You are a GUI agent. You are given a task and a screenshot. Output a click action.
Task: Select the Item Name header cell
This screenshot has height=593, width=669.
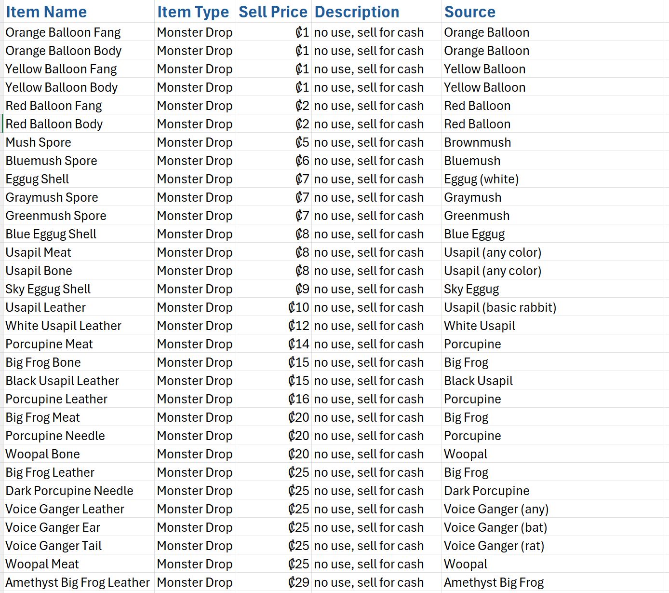point(79,12)
